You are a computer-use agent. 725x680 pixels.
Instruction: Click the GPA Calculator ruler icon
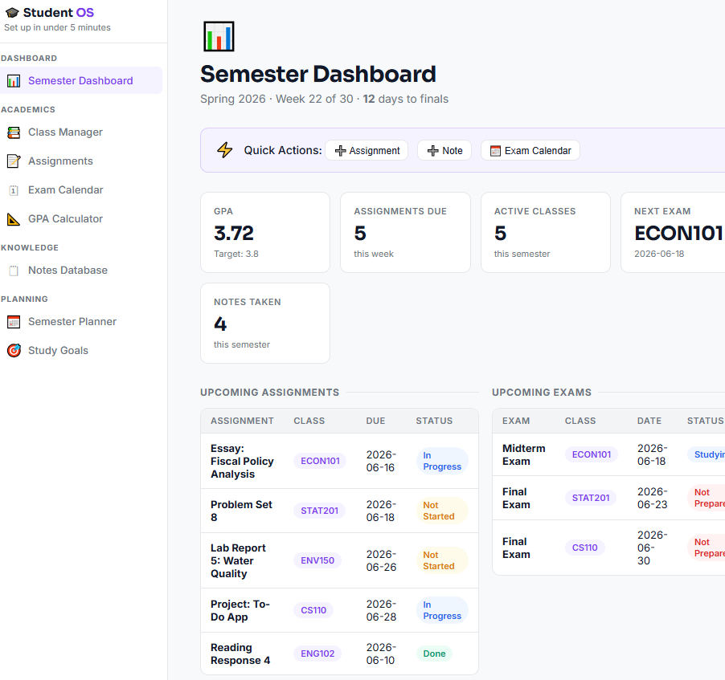click(x=14, y=219)
